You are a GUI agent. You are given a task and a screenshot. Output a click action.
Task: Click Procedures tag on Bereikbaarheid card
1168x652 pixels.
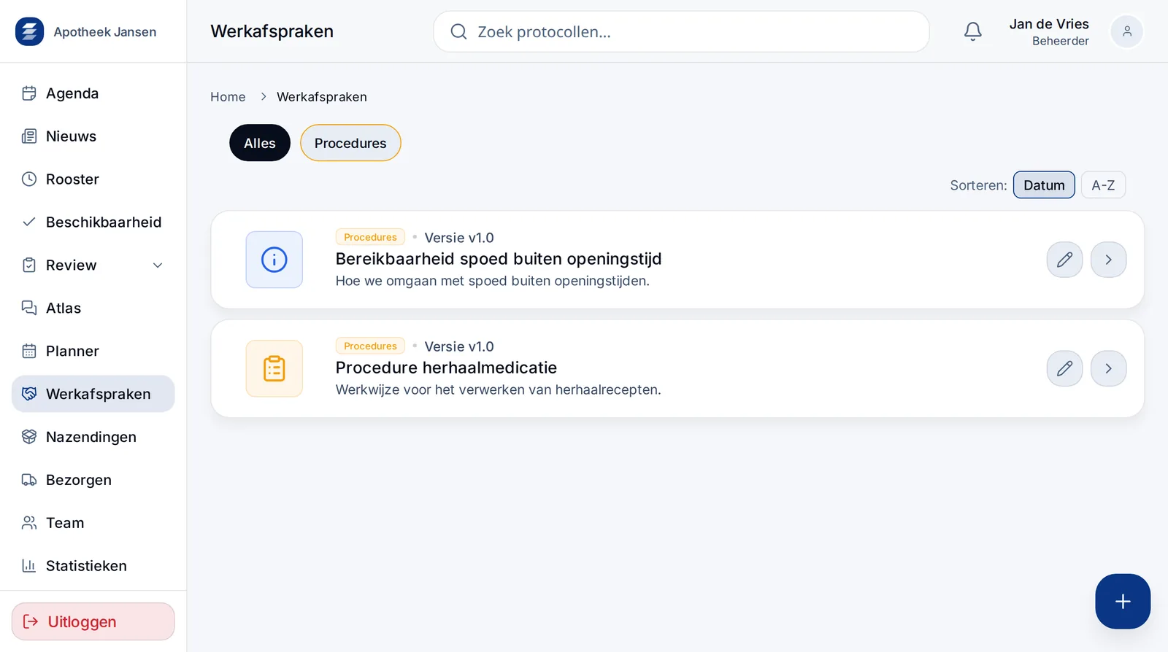370,237
